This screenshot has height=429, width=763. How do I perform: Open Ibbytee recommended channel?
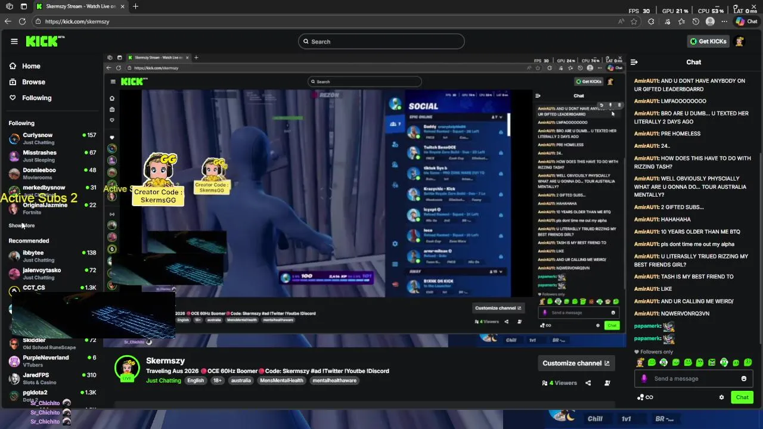(x=52, y=256)
